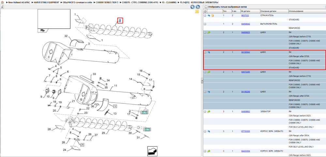The image size is (326, 157).
Task: Click blue arrow icon in row 87735355
Action: tap(209, 131)
